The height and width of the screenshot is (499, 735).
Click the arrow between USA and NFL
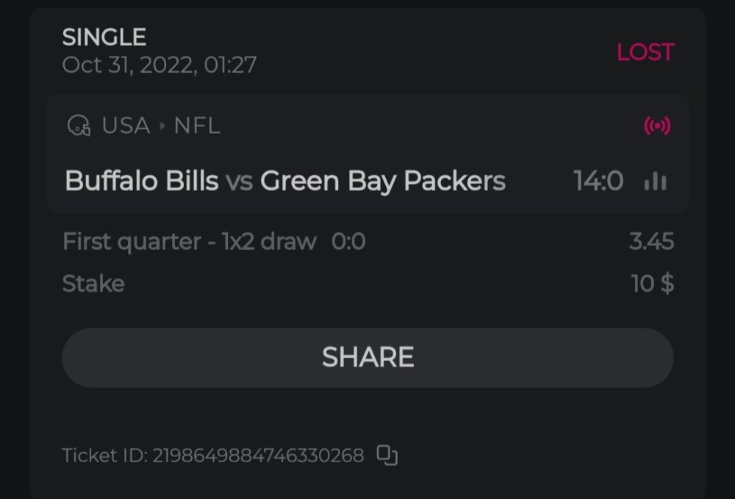coord(162,126)
